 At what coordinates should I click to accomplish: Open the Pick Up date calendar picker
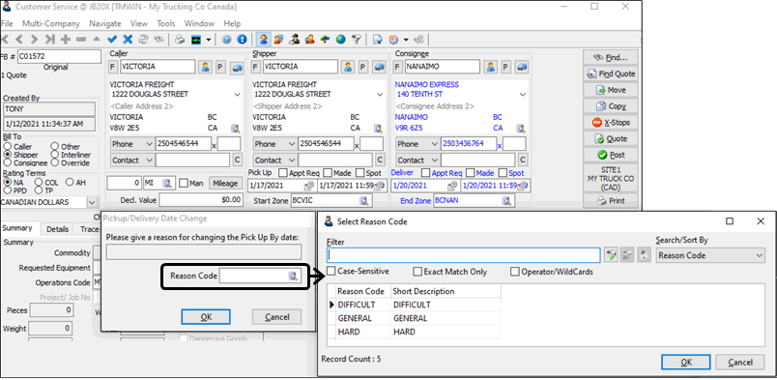coord(309,186)
